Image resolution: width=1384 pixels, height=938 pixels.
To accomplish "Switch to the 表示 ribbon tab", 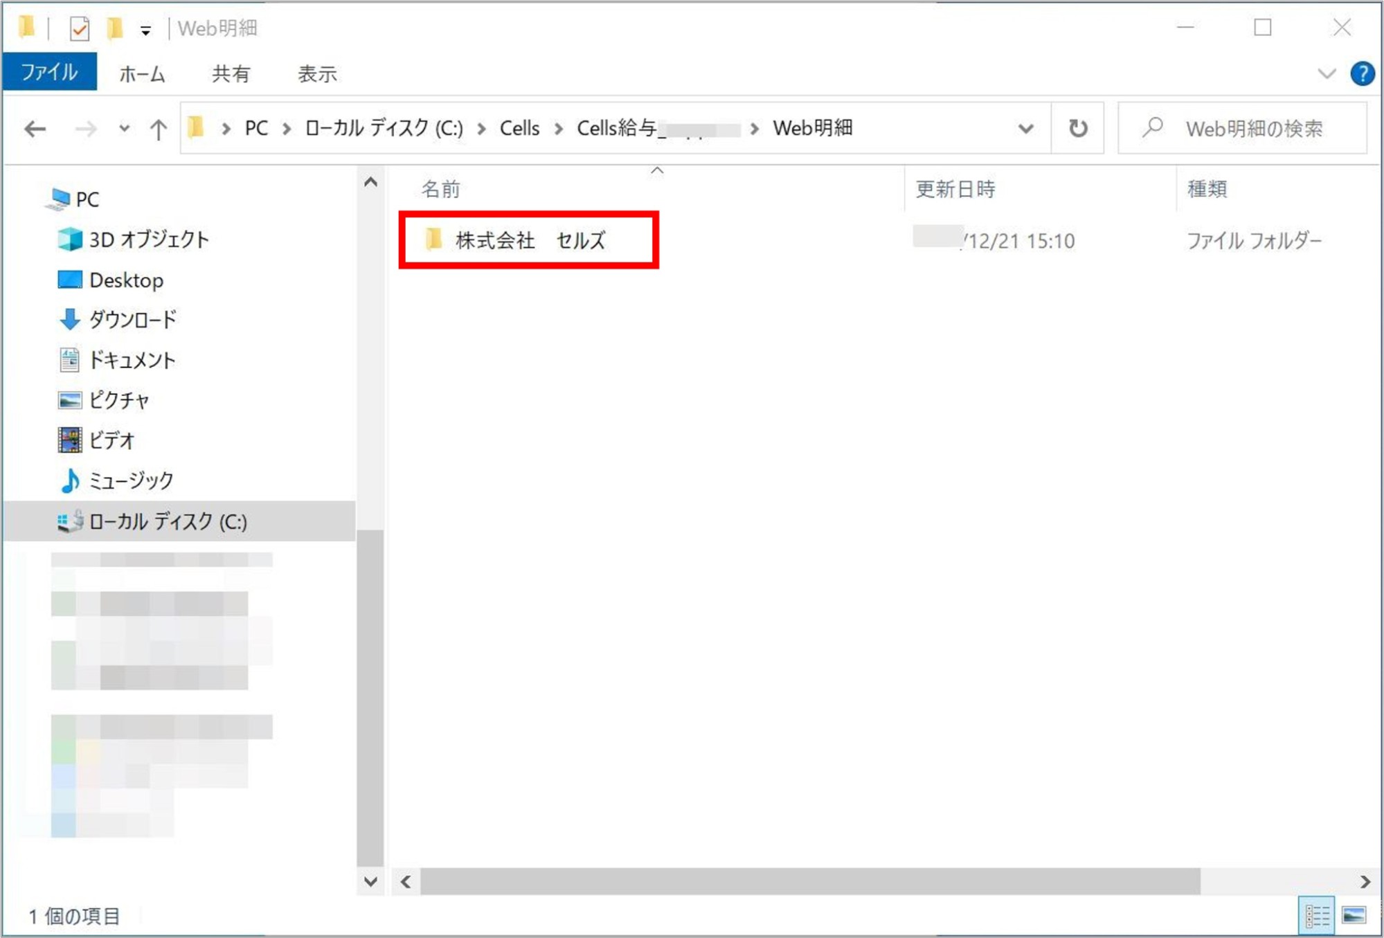I will coord(317,73).
